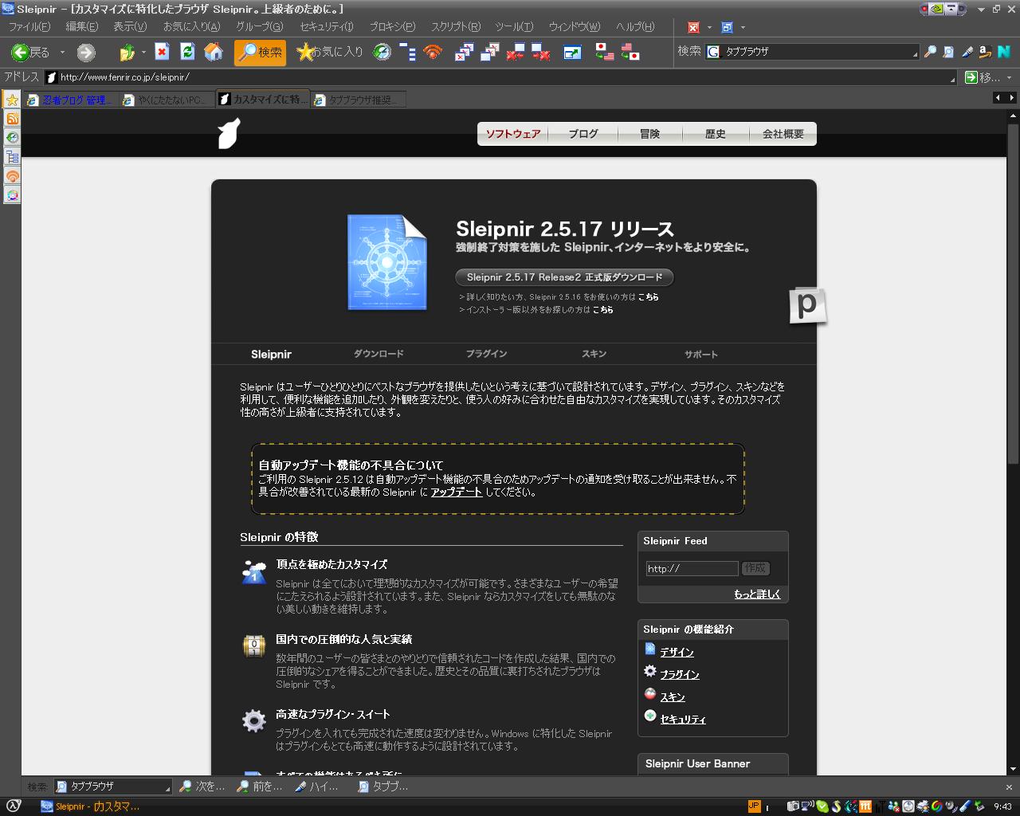Switch to the やくにたたないPC tab
The image size is (1020, 816).
coord(167,100)
